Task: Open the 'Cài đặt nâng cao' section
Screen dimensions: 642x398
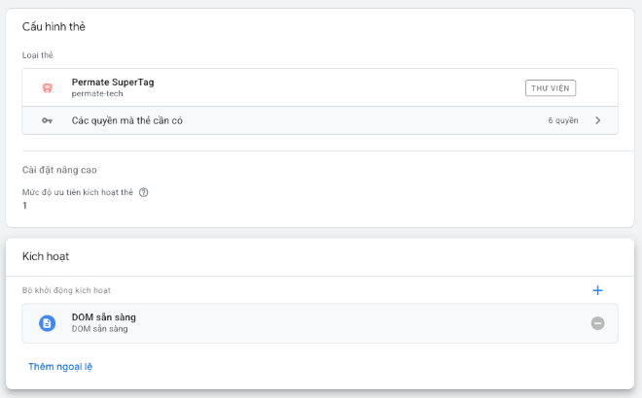Action: point(59,170)
